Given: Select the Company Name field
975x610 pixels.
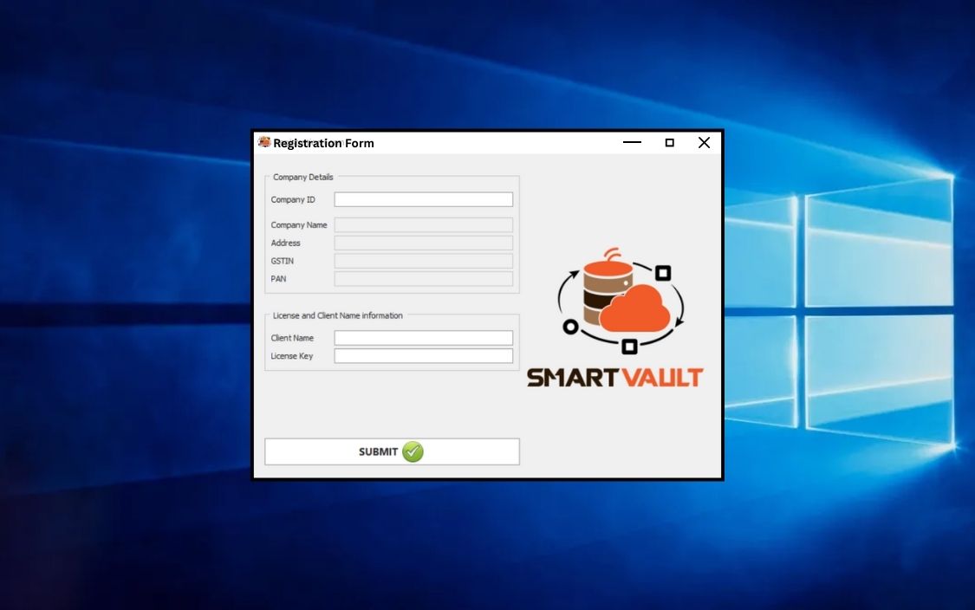Looking at the screenshot, I should (424, 224).
